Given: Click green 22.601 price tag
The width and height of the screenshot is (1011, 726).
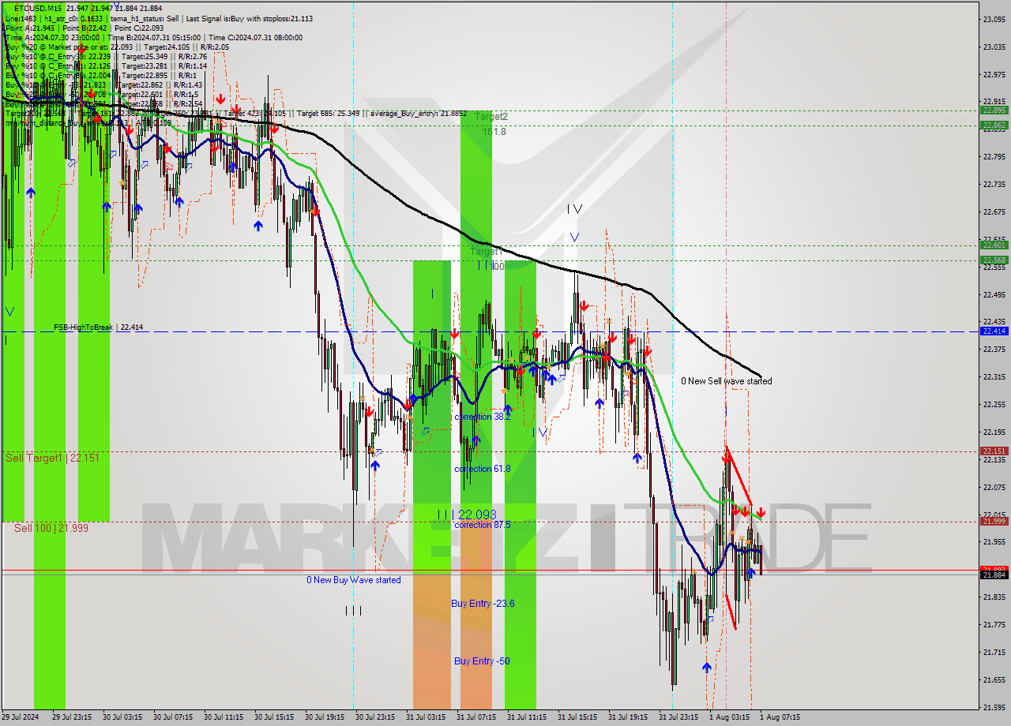Looking at the screenshot, I should click(993, 245).
